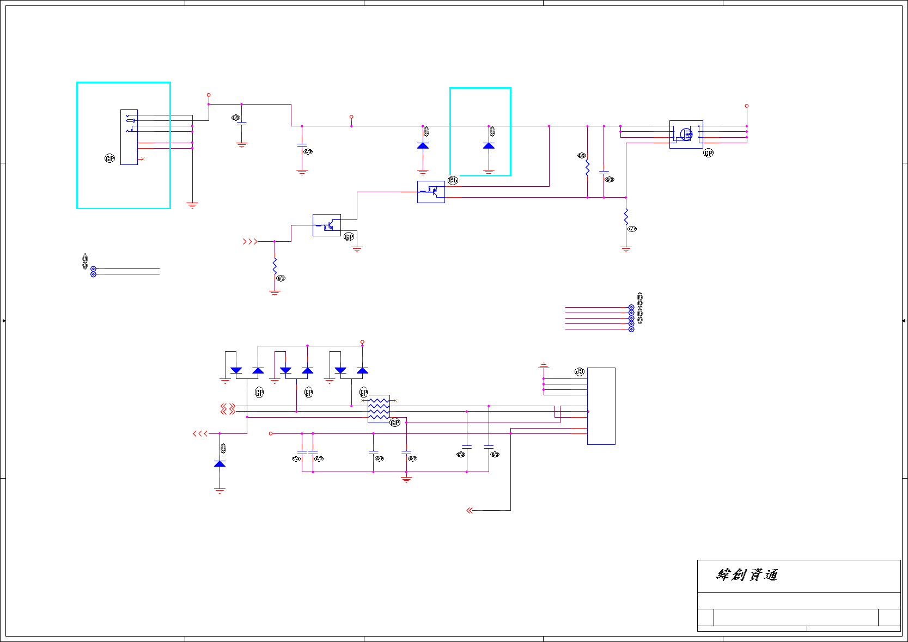Click the triple right-pointing off-page connector arrows

[250, 241]
